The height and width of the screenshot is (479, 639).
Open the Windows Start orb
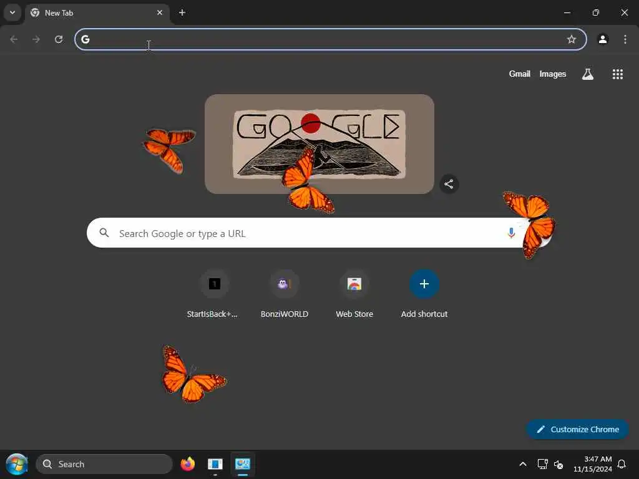point(17,464)
